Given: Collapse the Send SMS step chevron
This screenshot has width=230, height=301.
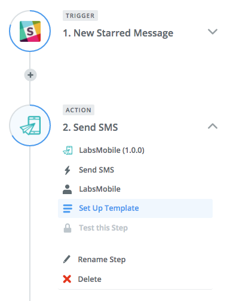Looking at the screenshot, I should pos(213,126).
